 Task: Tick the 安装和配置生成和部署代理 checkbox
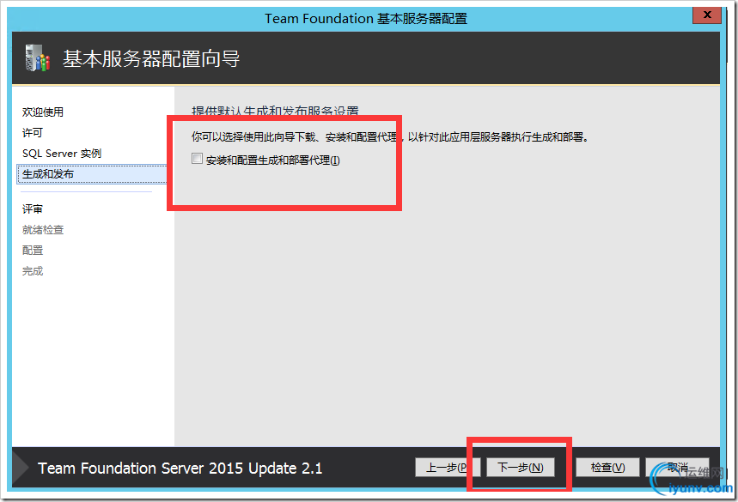pyautogui.click(x=198, y=159)
